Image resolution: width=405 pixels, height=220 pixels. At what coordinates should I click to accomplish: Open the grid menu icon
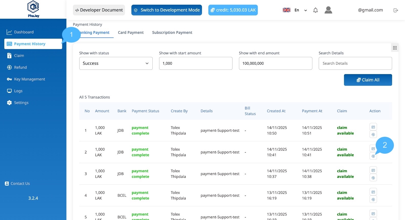point(395,48)
